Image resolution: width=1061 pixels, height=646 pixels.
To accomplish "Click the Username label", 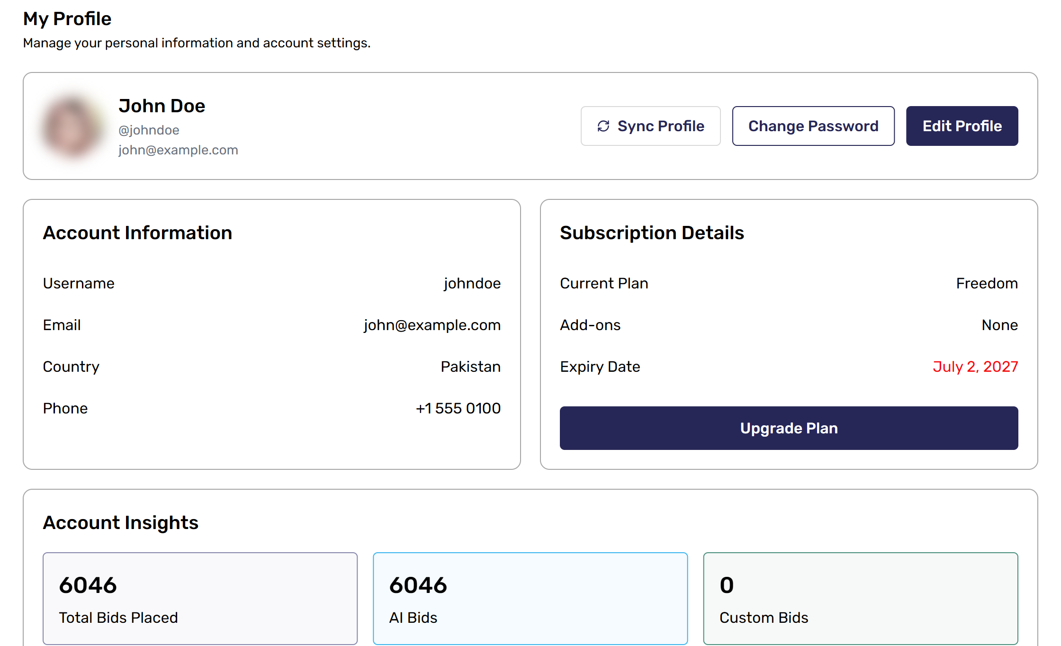I will point(79,283).
